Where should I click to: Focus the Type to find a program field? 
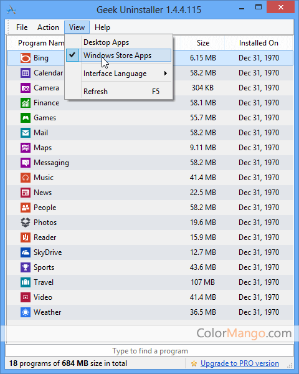149,351
